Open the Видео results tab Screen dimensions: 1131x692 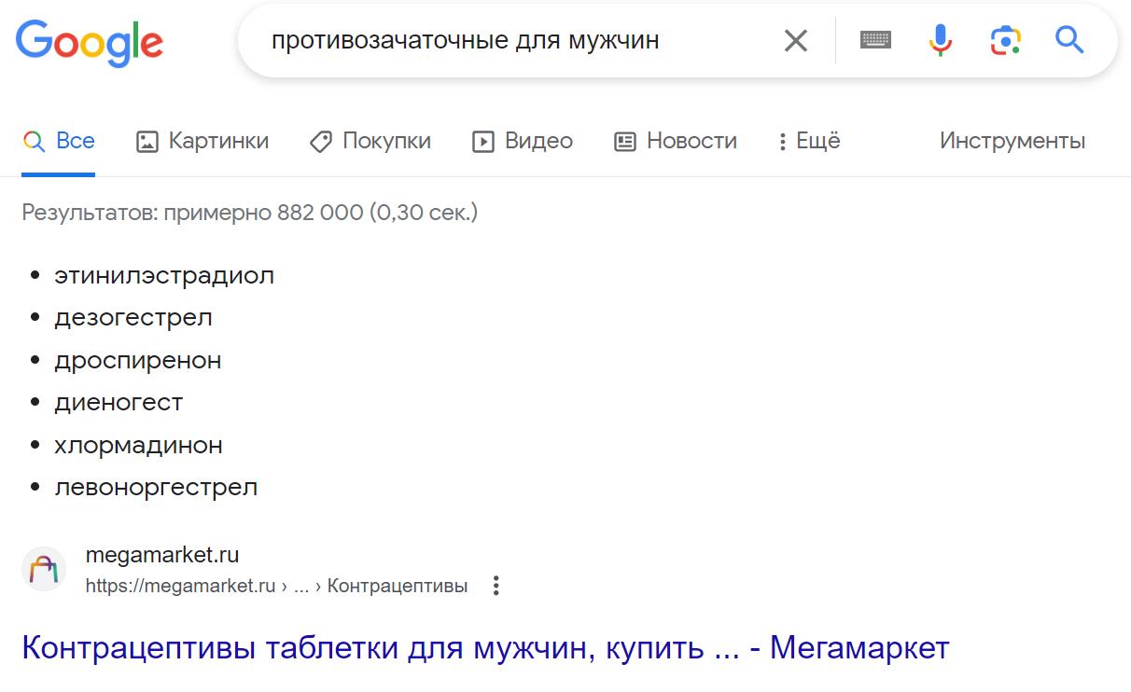point(523,141)
